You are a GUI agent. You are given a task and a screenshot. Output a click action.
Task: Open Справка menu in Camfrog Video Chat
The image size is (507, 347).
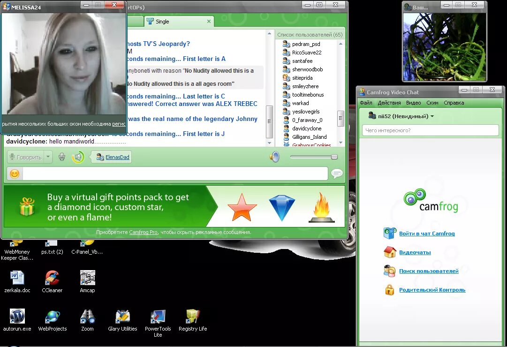454,103
